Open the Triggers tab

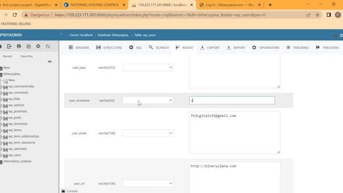[x=327, y=48]
